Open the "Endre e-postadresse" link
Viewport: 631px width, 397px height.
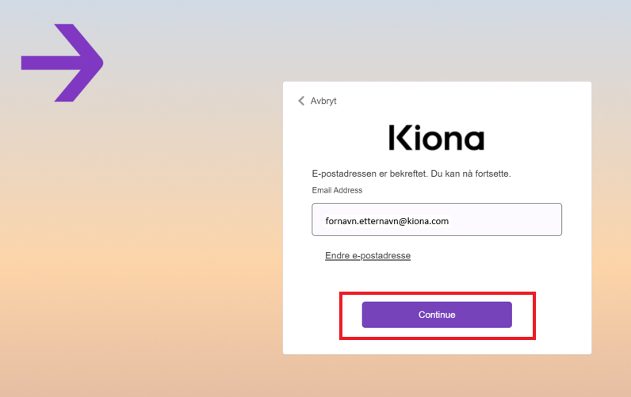pos(368,255)
